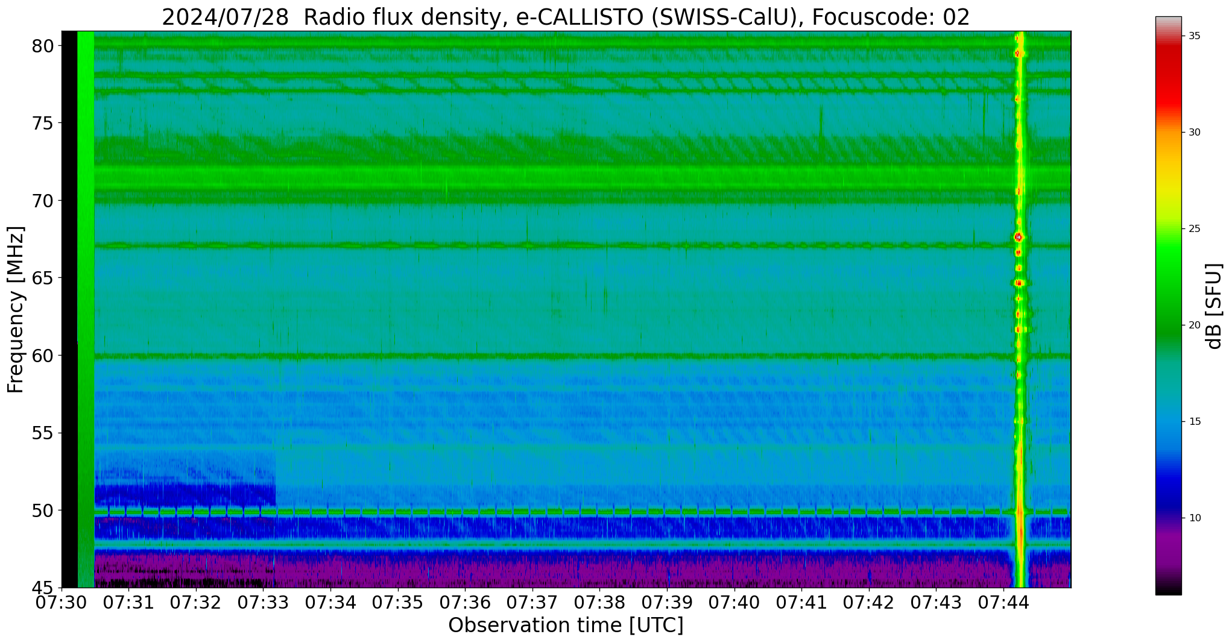Image resolution: width=1232 pixels, height=643 pixels.
Task: Click the 07:39 time tick label
Action: pyautogui.click(x=667, y=603)
